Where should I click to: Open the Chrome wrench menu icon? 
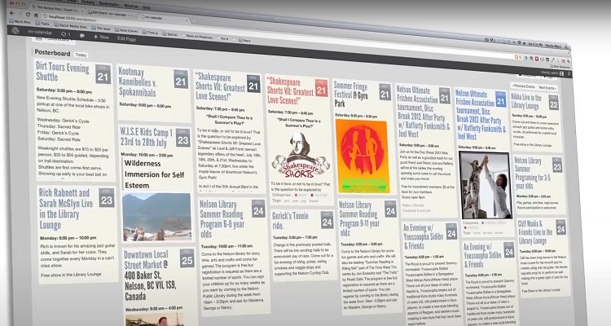click(569, 62)
